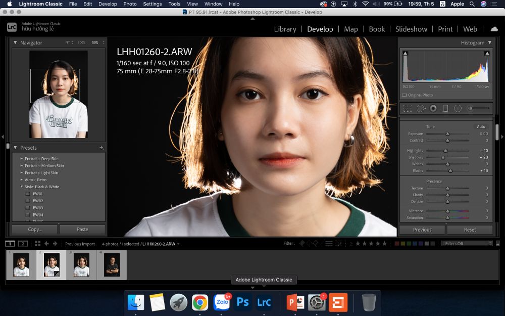Viewport: 505px width, 316px height.
Task: Filter by flagged photos icon
Action: [302, 244]
